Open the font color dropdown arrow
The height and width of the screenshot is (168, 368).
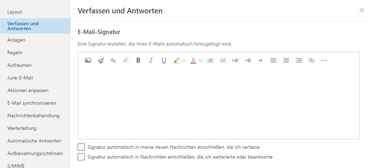click(x=201, y=61)
